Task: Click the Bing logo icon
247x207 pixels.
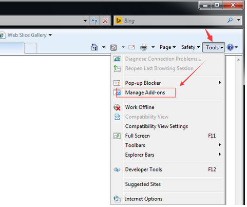Action: point(119,21)
